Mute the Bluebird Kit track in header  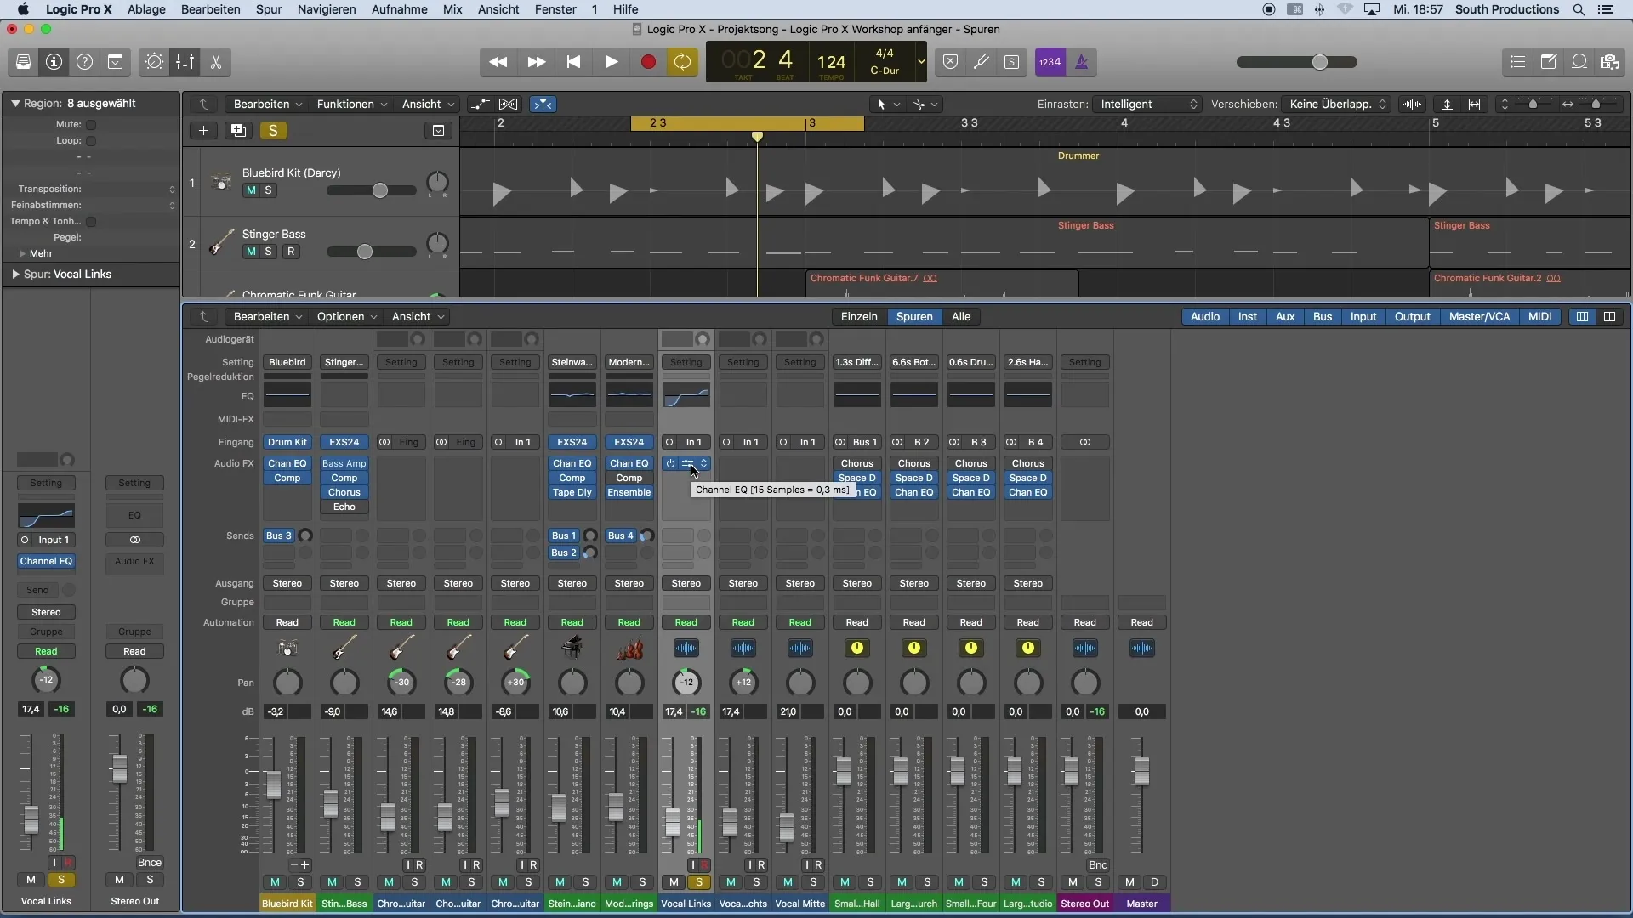250,190
